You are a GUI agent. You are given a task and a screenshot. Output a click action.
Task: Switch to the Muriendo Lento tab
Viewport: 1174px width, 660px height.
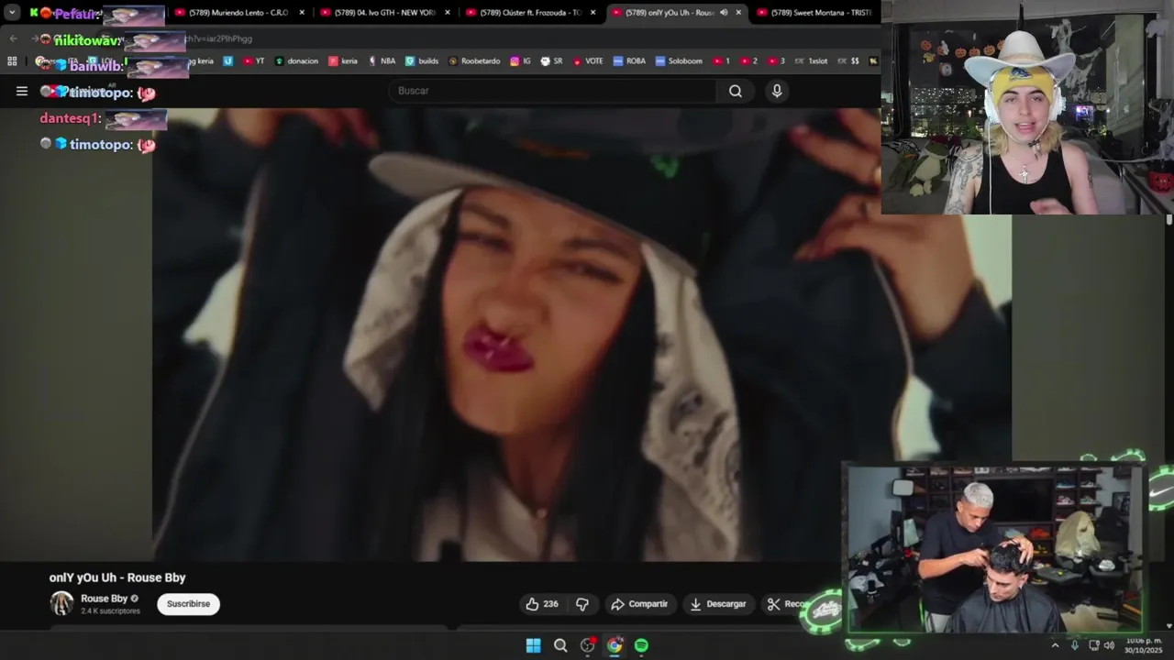[x=238, y=13]
